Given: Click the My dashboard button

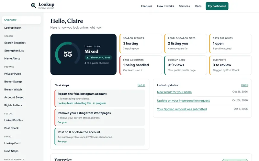Looking at the screenshot, I should coord(217,6).
